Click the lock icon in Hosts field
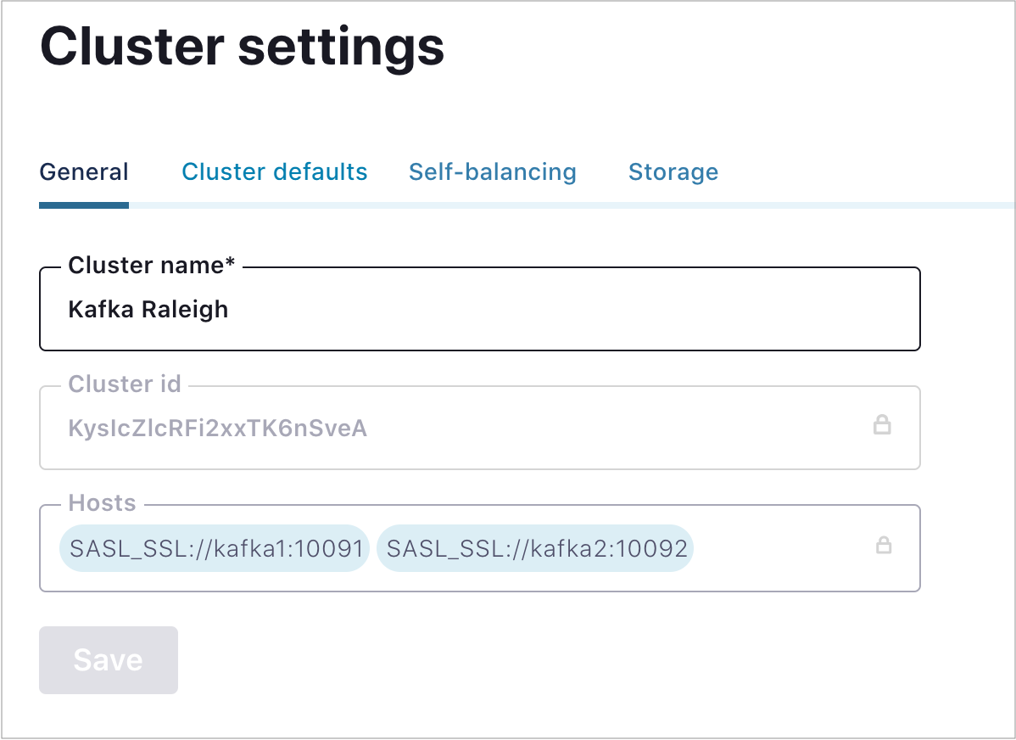Image resolution: width=1016 pixels, height=740 pixels. click(883, 546)
